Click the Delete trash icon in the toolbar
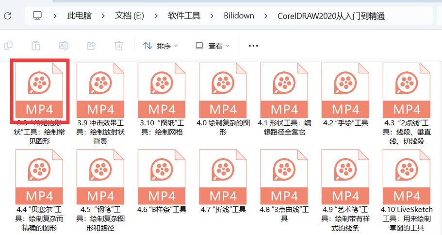This screenshot has height=235, width=442. coord(119,46)
